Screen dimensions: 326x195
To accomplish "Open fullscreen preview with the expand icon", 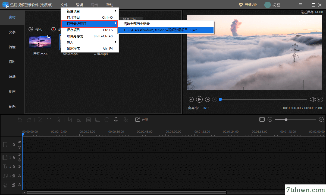I will click(320, 99).
